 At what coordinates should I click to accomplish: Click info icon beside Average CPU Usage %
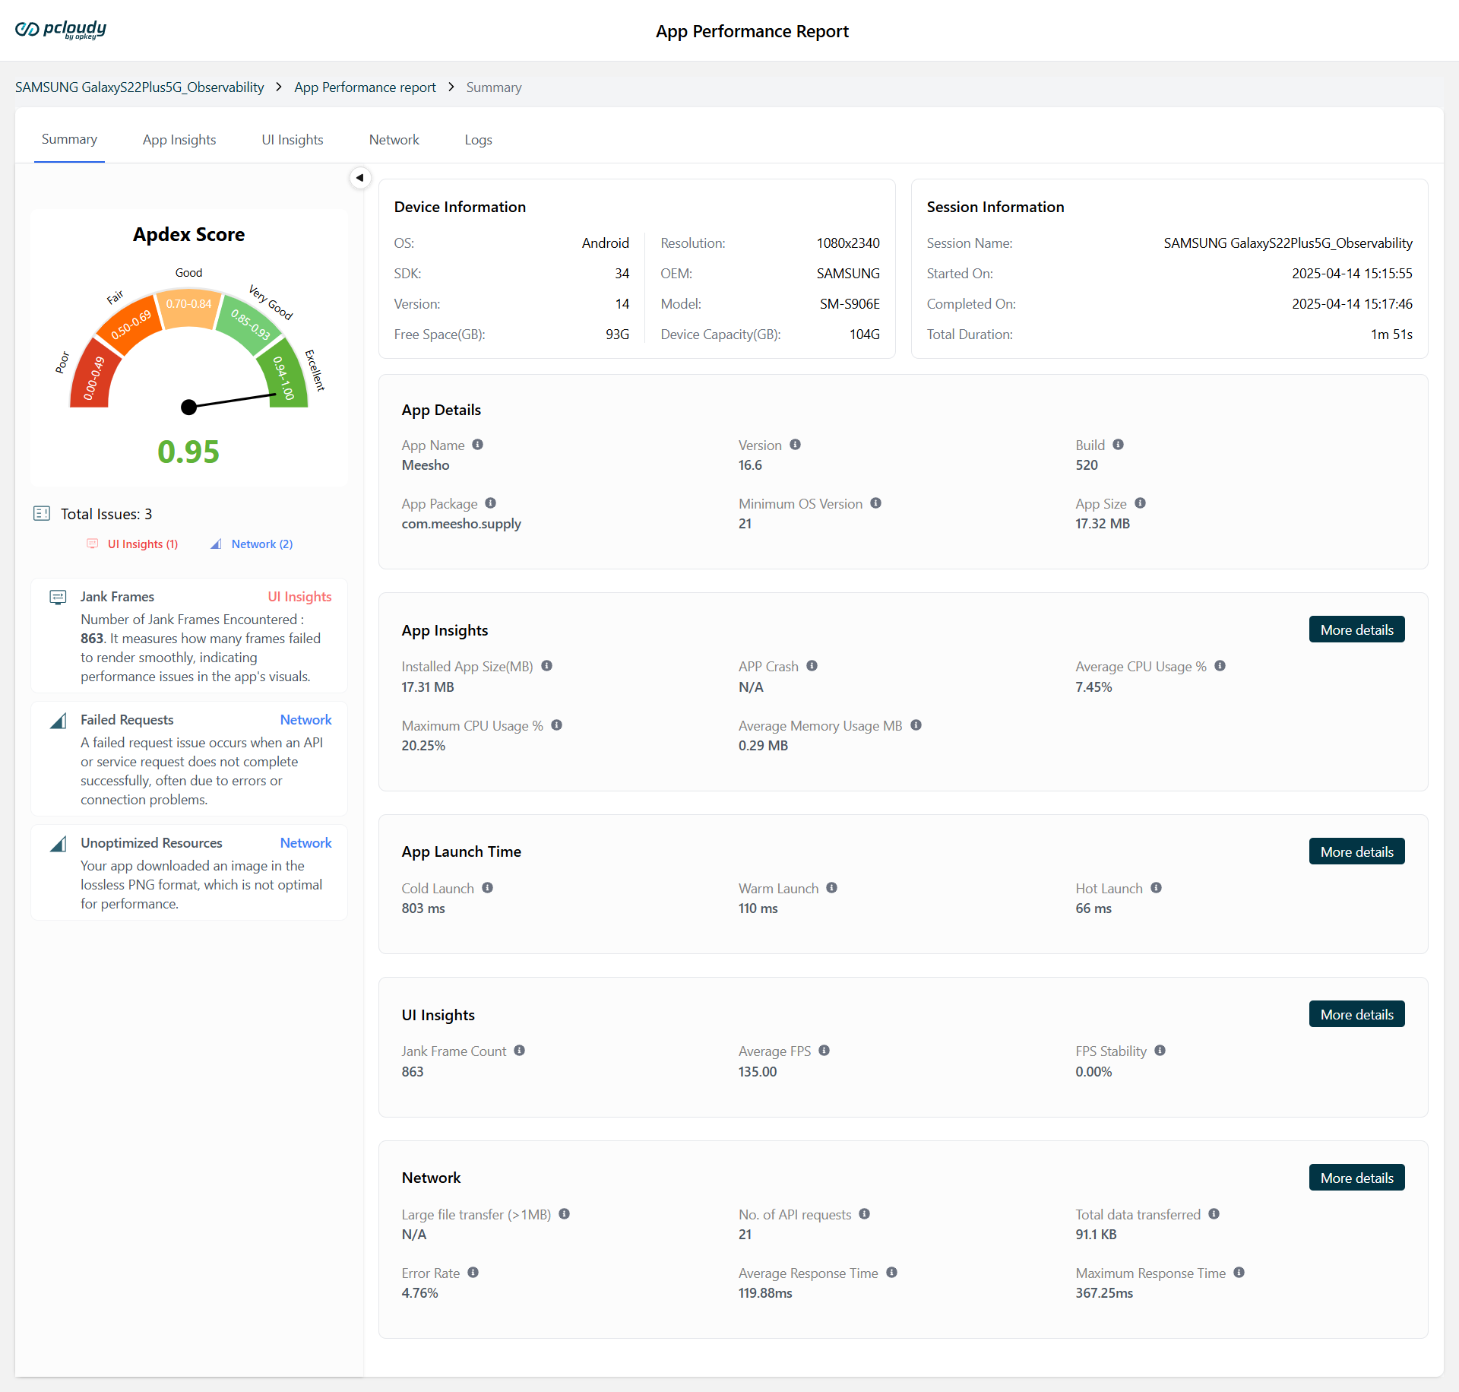[1220, 666]
